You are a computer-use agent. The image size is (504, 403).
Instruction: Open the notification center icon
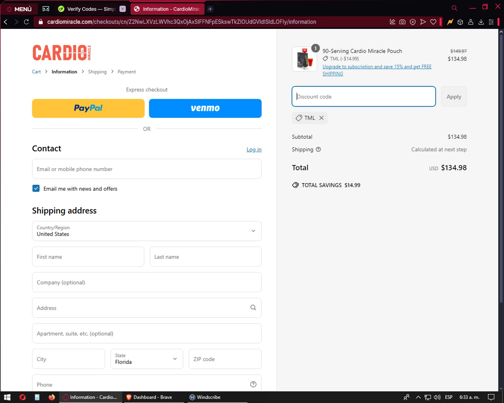491,397
